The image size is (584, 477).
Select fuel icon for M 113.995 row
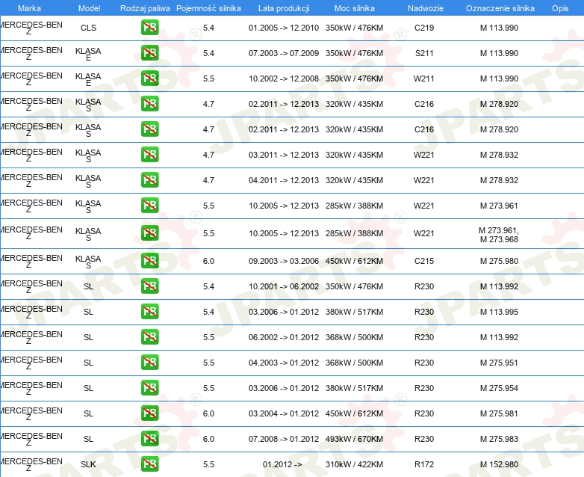149,312
